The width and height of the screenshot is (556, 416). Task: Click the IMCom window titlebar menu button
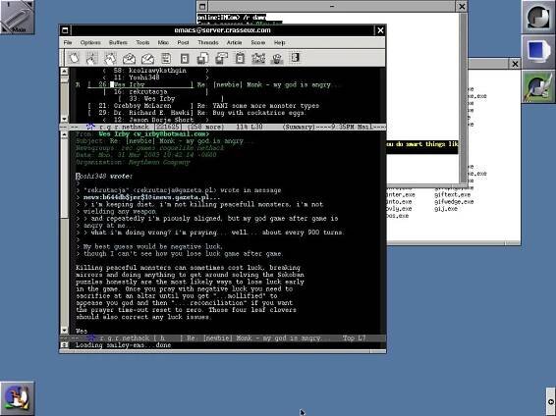(x=202, y=6)
